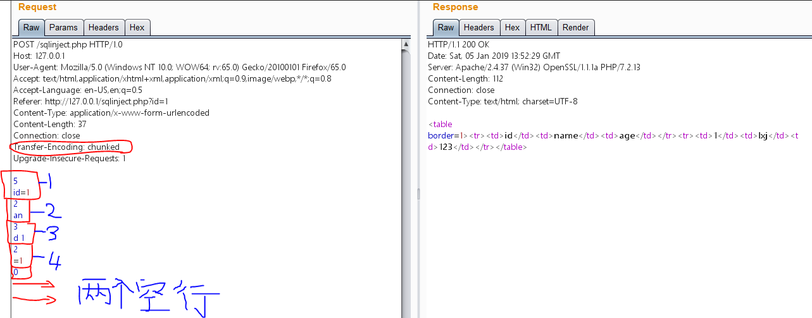Open the Response Render tab
The image size is (812, 318).
[x=575, y=28]
